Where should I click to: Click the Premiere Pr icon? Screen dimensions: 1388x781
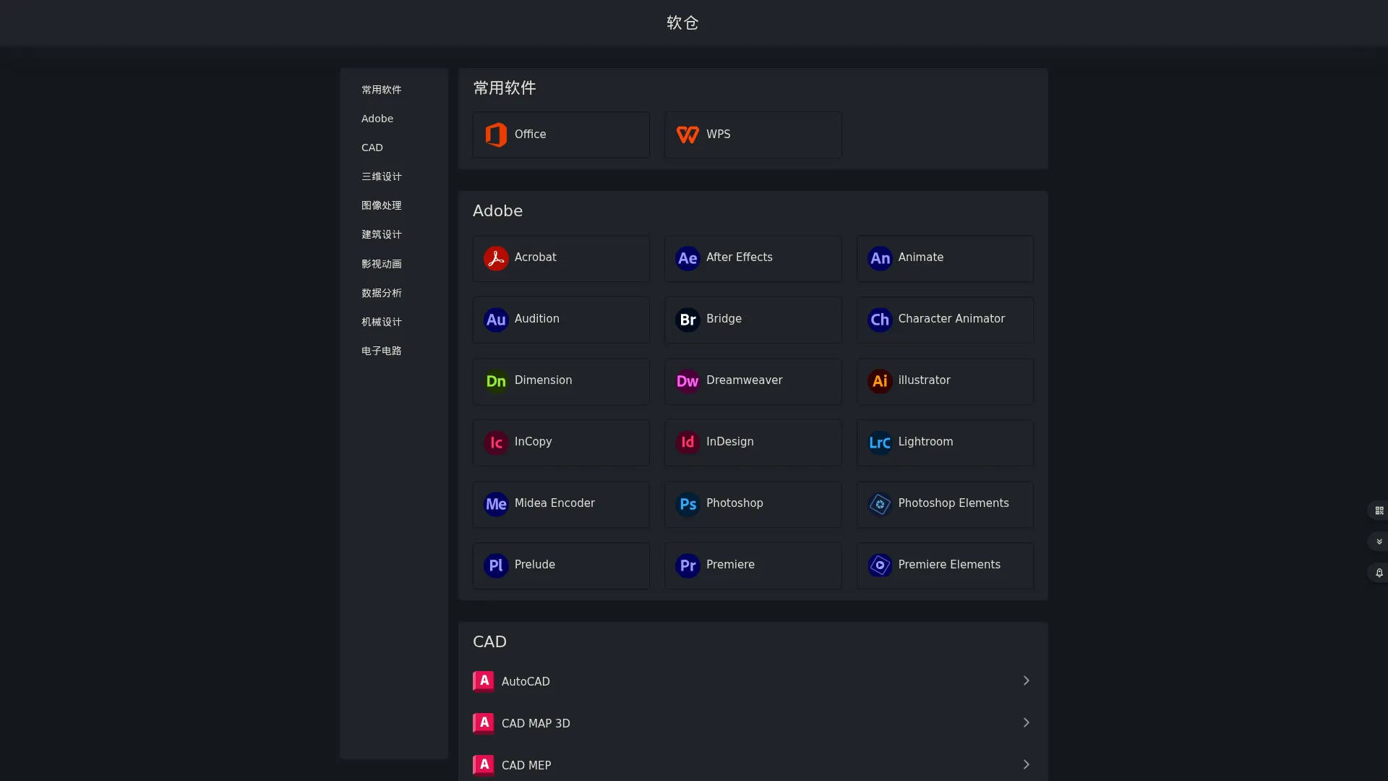[x=687, y=566]
